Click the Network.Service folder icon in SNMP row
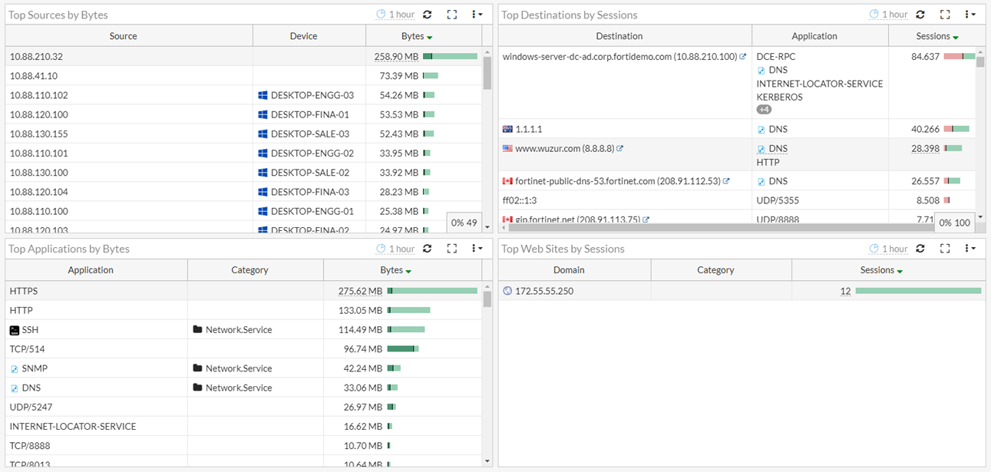This screenshot has width=991, height=472. (x=198, y=368)
